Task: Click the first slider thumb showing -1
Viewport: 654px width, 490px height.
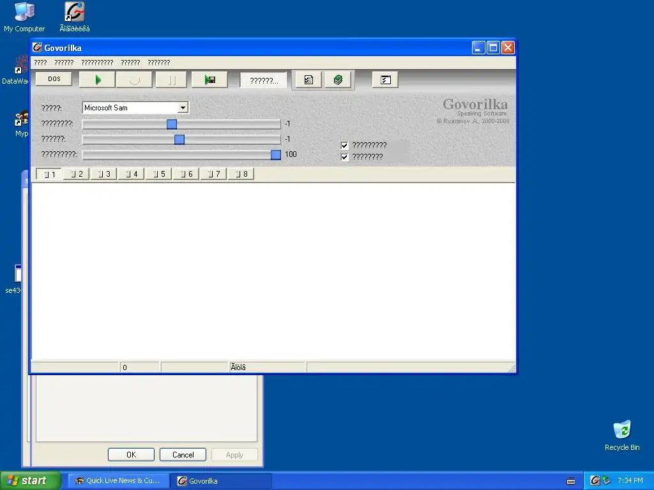Action: click(x=171, y=124)
